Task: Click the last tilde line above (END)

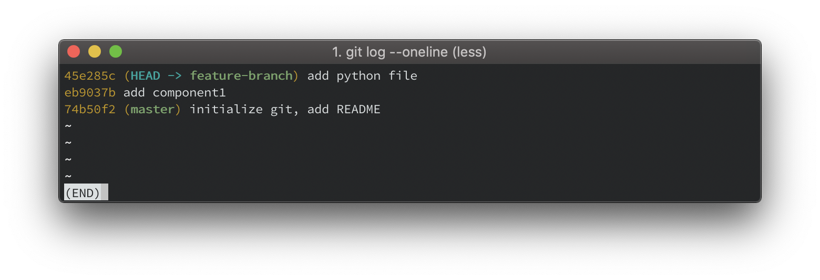Action: [68, 176]
